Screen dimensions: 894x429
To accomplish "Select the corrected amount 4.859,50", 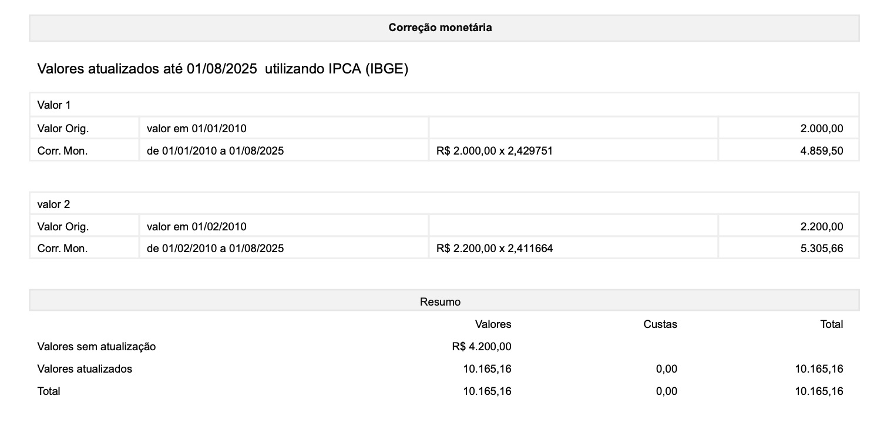I will 821,150.
